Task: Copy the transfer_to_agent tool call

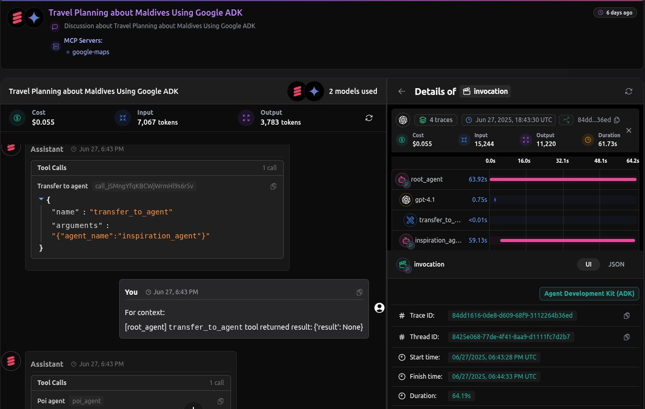Action: click(x=273, y=186)
